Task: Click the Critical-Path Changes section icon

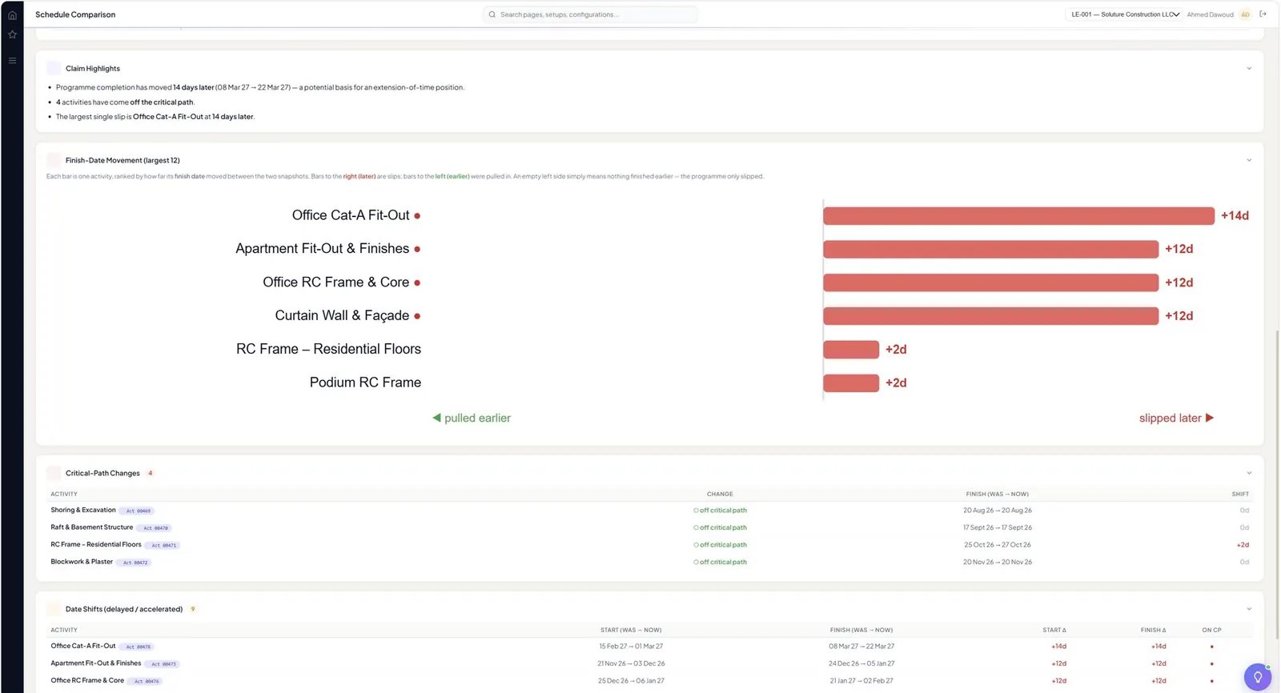Action: [54, 473]
